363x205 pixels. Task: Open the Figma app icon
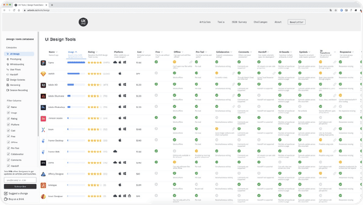point(43,63)
